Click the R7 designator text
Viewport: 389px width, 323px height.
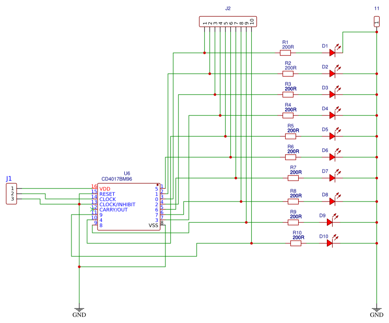[293, 168]
